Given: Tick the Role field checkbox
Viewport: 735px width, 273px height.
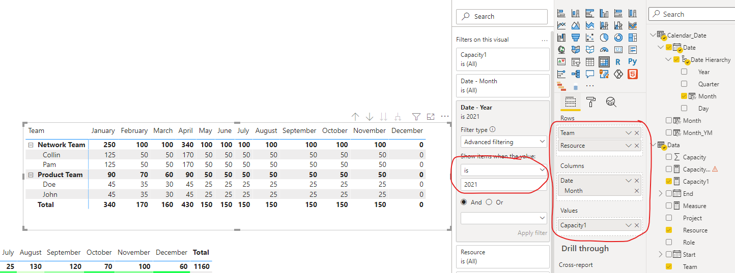Looking at the screenshot, I should click(x=669, y=242).
